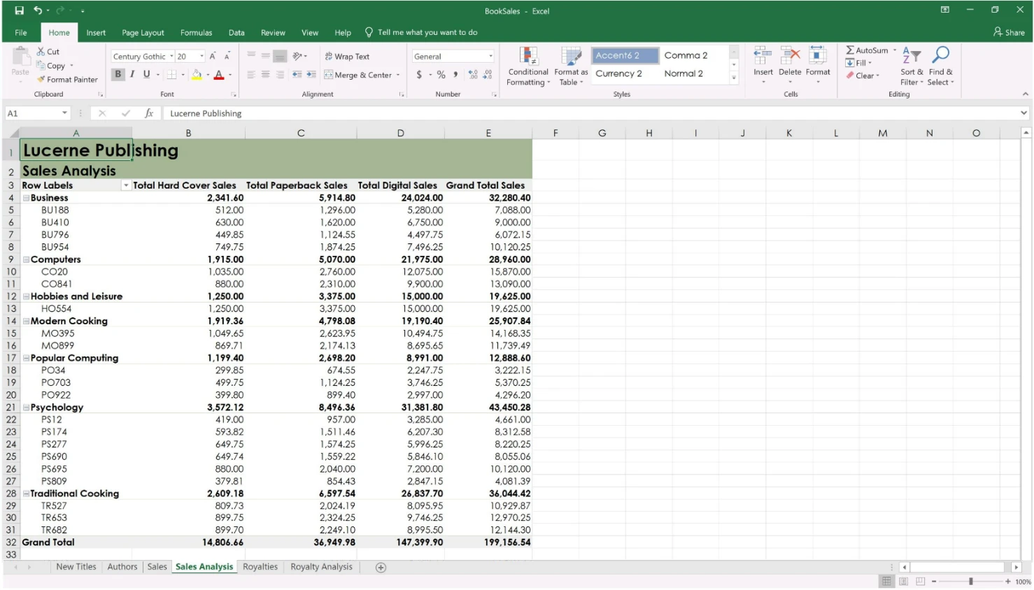The image size is (1034, 590).
Task: Click the Format as Table icon
Action: click(x=571, y=57)
